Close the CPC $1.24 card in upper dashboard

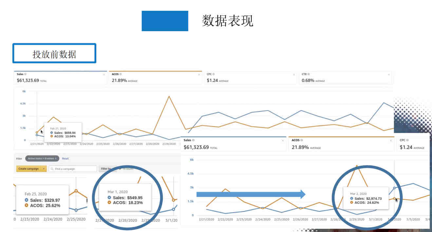294,75
